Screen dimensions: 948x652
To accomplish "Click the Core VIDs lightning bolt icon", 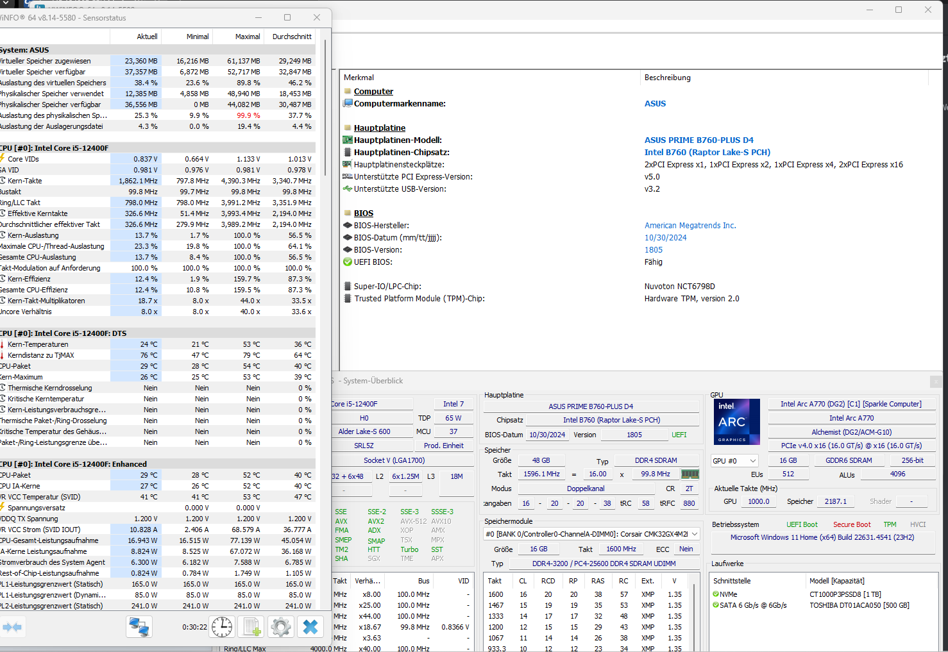I will (3, 159).
